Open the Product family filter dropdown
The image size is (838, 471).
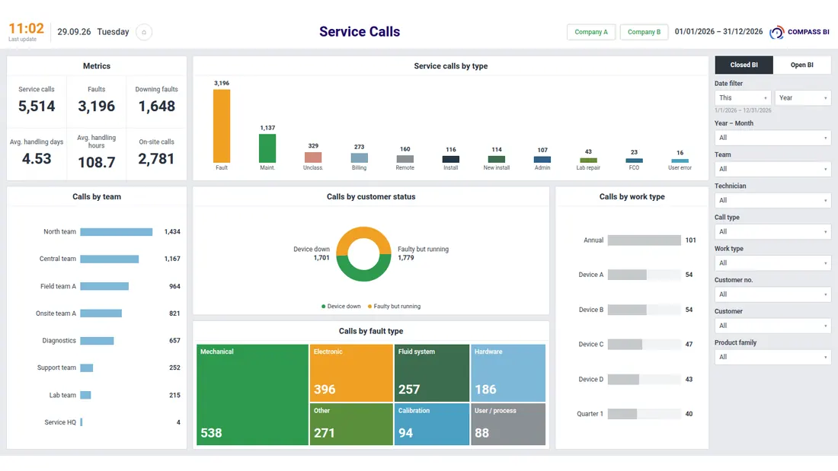point(772,357)
